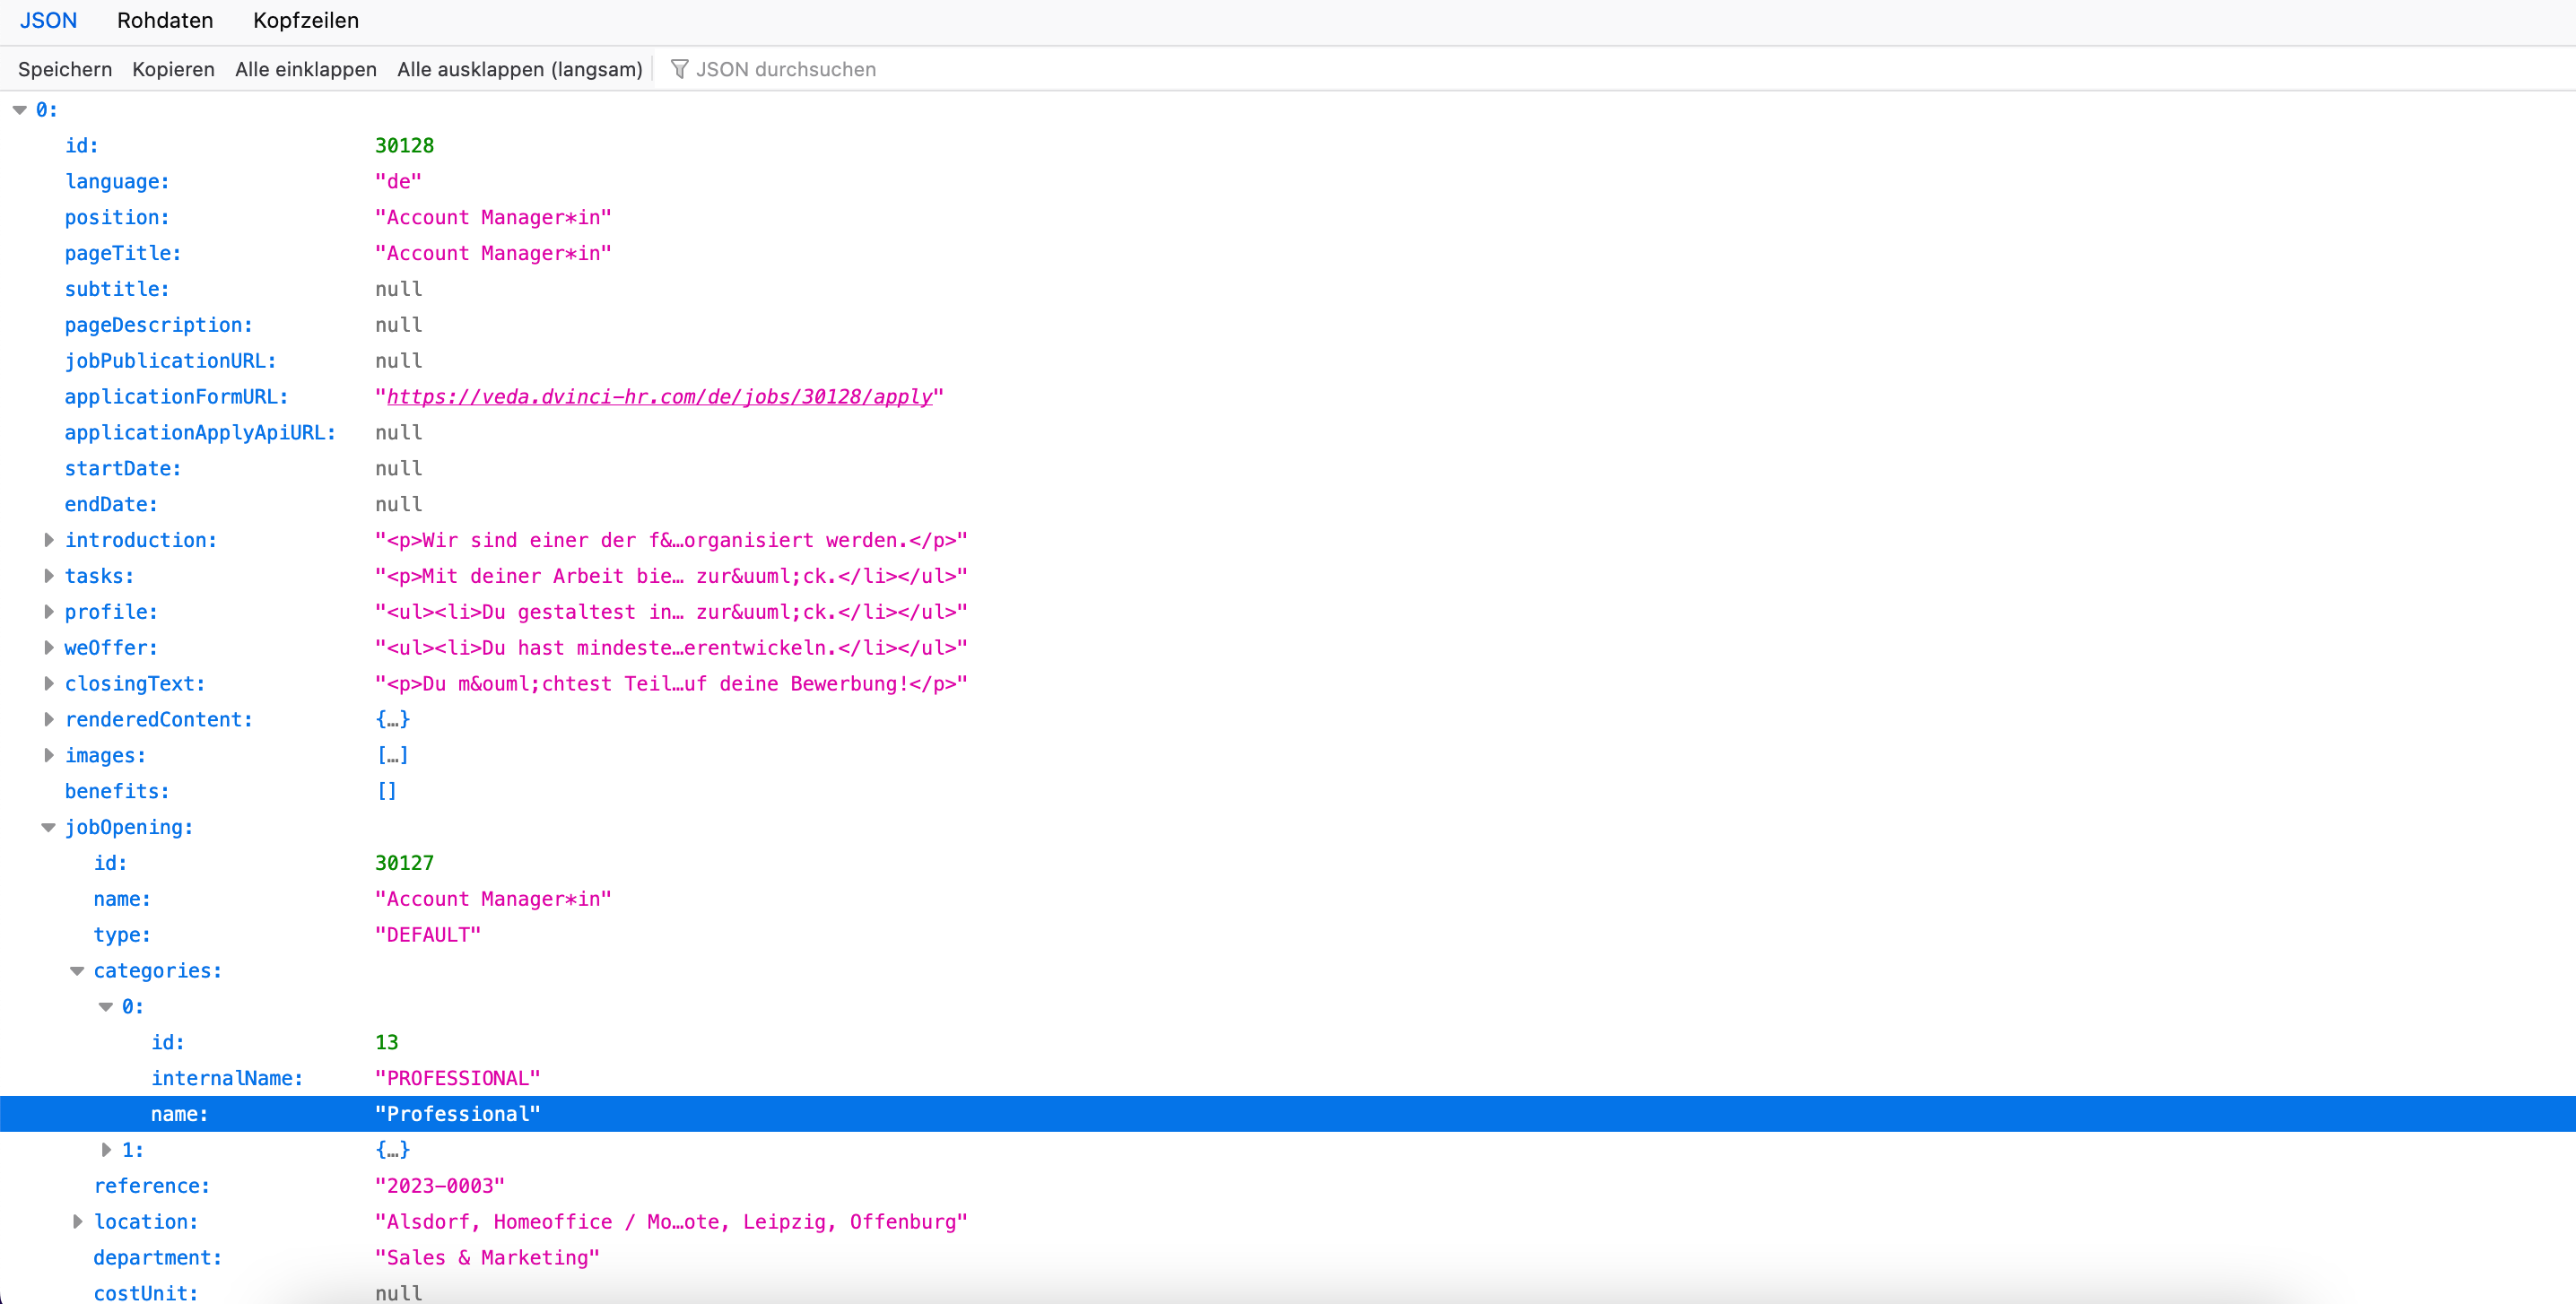Click the highlighted name "Professional" row
The height and width of the screenshot is (1304, 2576).
[x=1288, y=1114]
